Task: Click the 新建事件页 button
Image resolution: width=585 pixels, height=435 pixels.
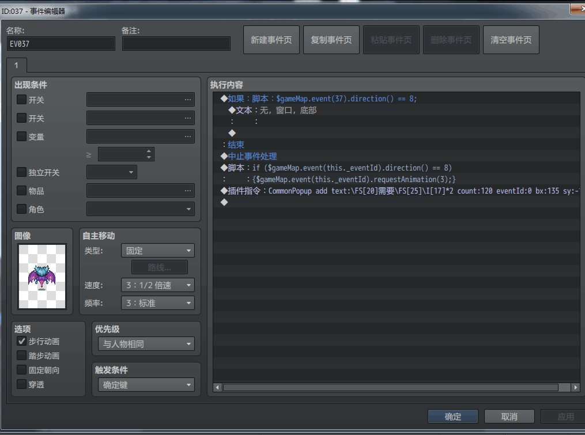Action: coord(271,40)
